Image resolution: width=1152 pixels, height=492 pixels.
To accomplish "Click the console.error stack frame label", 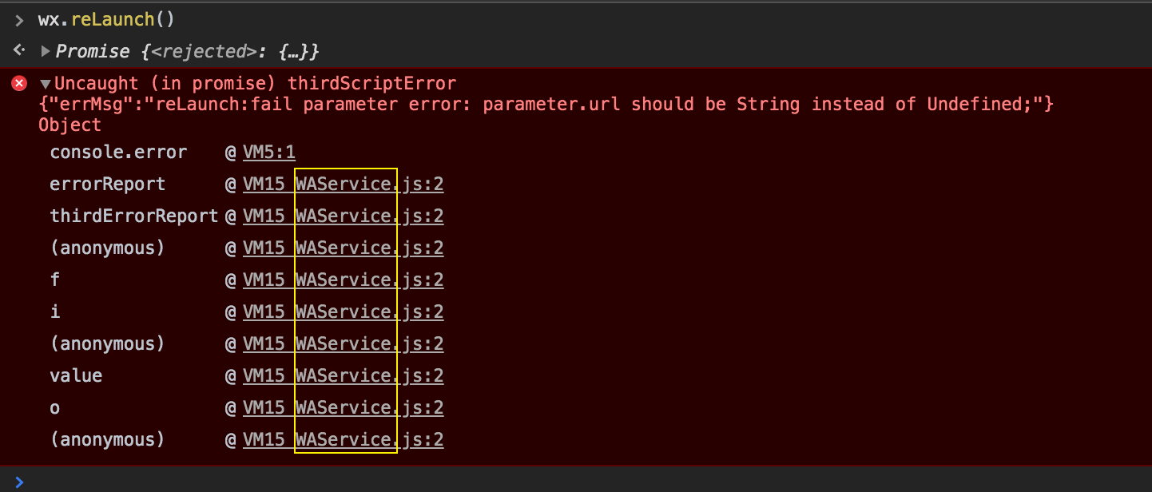I will pos(118,153).
